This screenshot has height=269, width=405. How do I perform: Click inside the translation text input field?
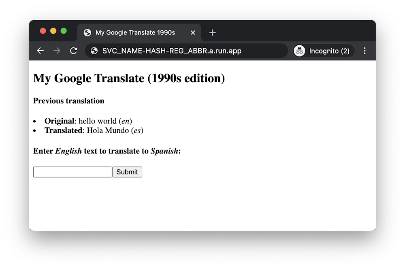(72, 172)
